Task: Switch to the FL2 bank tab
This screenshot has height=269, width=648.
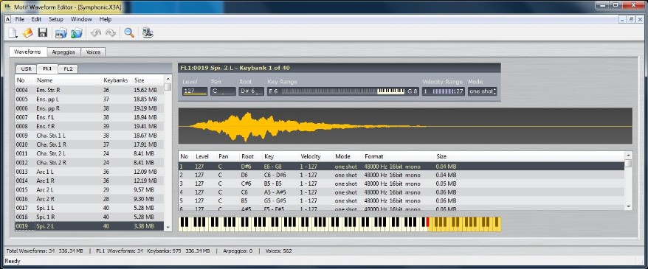Action: 68,69
